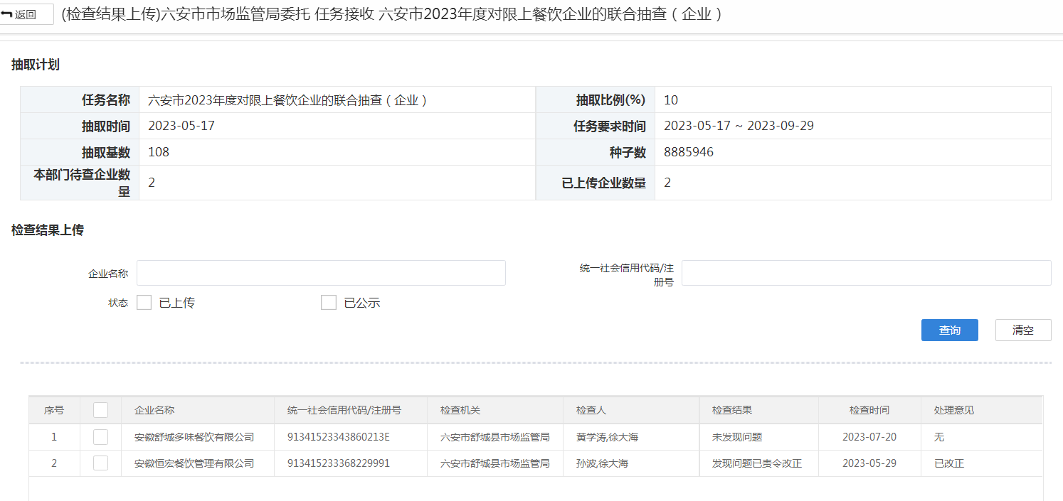This screenshot has height=501, width=1063.
Task: Tick the 已公示 status checkbox
Action: [329, 303]
